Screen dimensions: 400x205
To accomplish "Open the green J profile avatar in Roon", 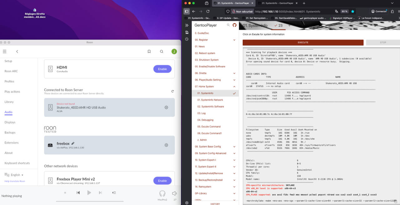I will [x=174, y=51].
